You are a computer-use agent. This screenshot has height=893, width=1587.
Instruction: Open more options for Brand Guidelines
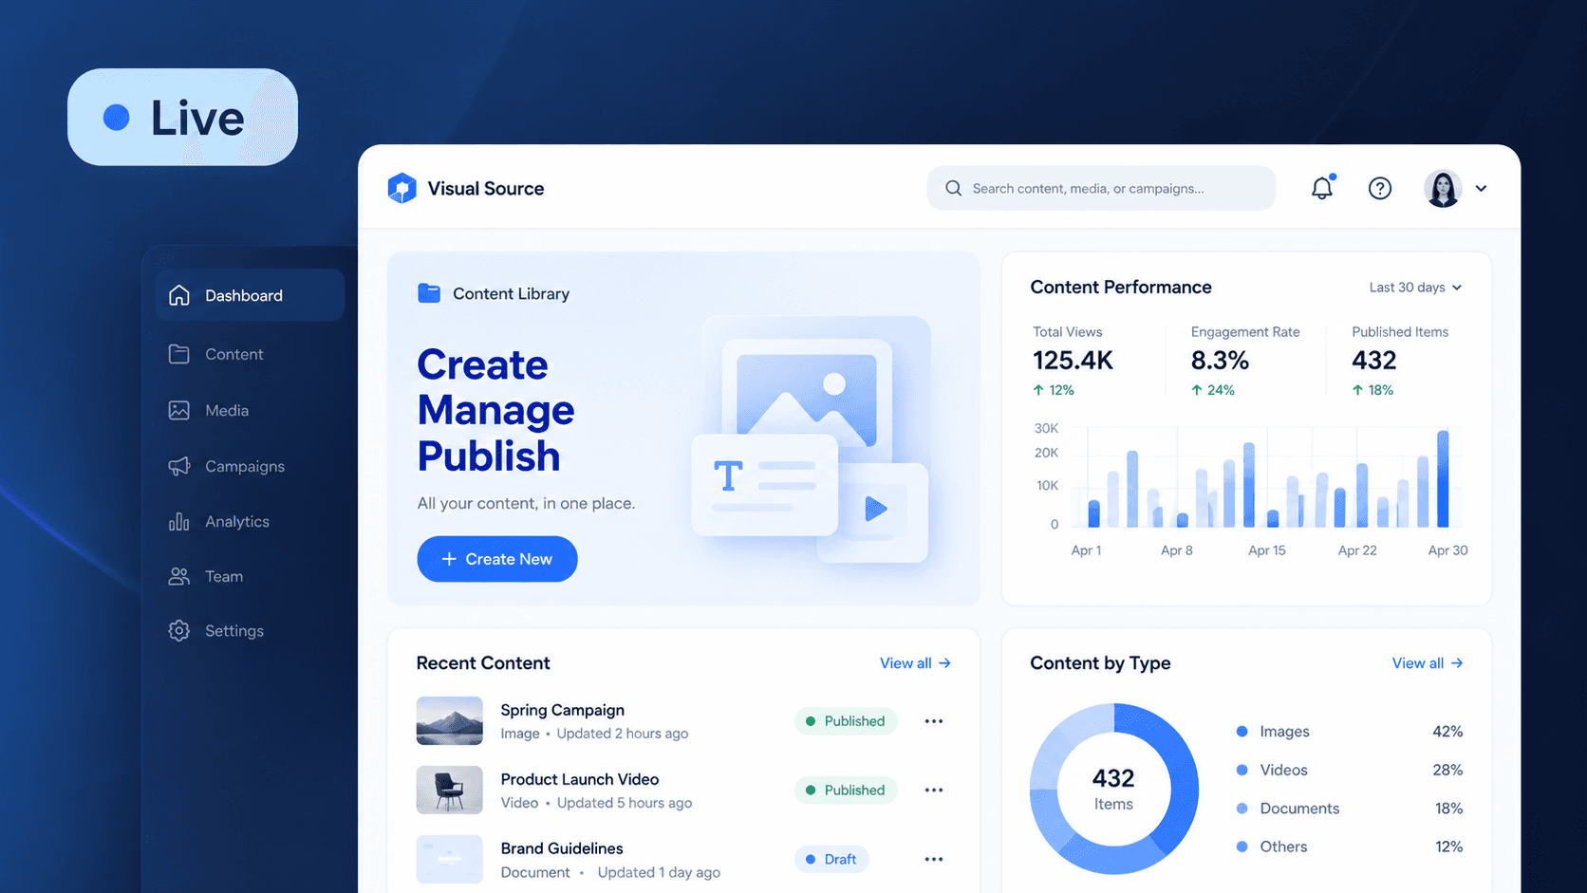[x=934, y=859]
